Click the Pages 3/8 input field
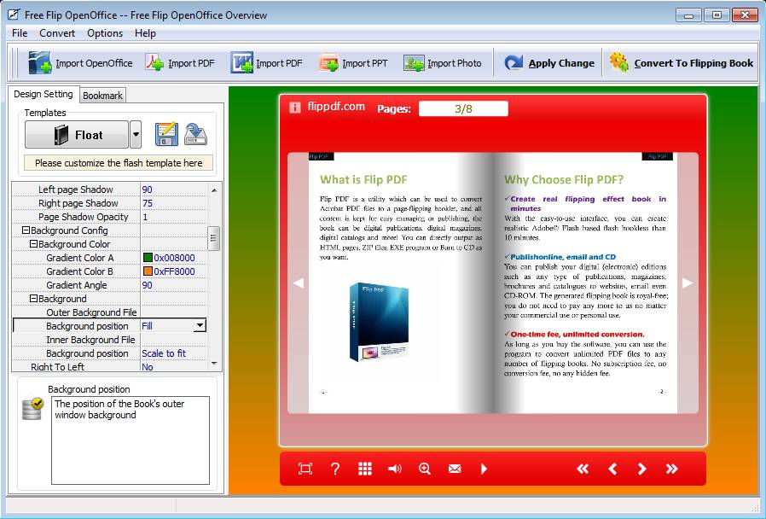Screen dimensions: 766x519 (463, 108)
